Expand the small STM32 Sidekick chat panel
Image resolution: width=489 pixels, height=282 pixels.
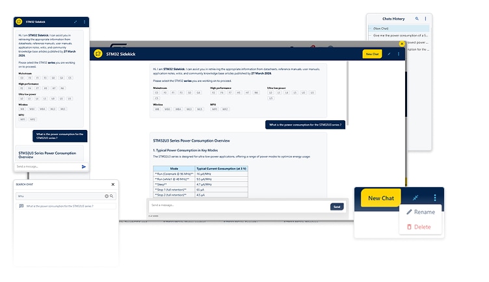pos(75,21)
